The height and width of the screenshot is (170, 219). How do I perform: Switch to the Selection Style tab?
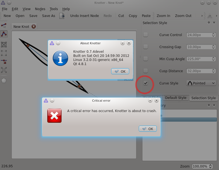[203, 98]
